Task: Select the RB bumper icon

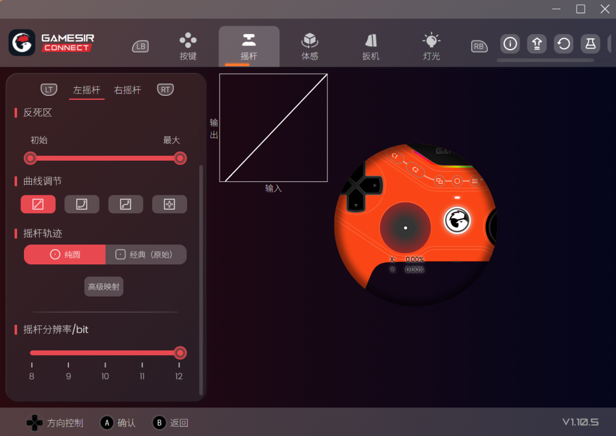Action: click(479, 46)
